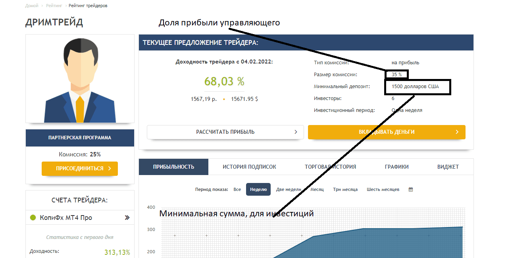Image resolution: width=508 pixels, height=258 pixels.
Task: Select the Шесть месяцев display period
Action: click(x=383, y=190)
